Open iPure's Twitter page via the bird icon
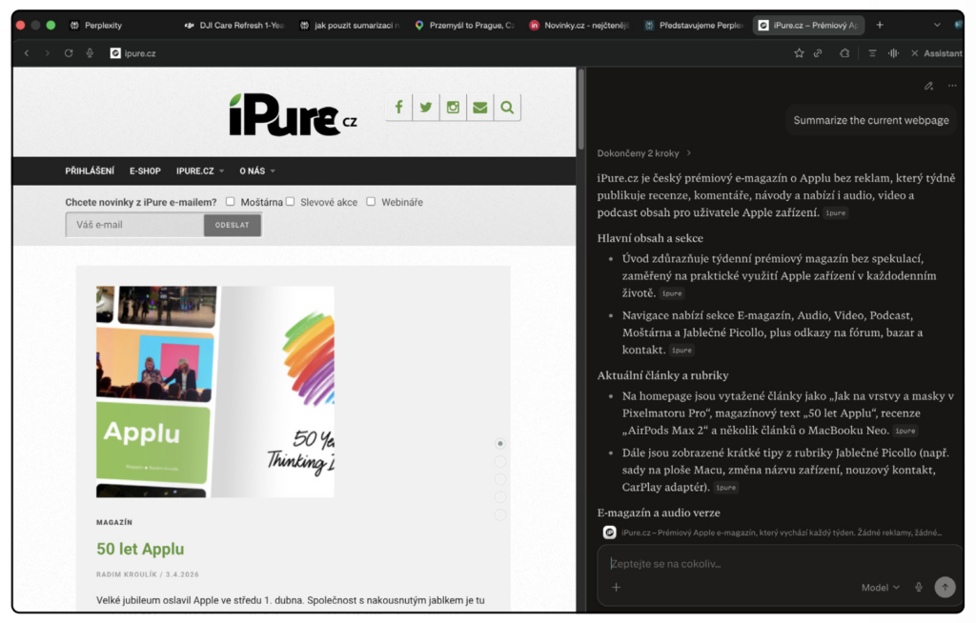This screenshot has width=976, height=623. 426,108
